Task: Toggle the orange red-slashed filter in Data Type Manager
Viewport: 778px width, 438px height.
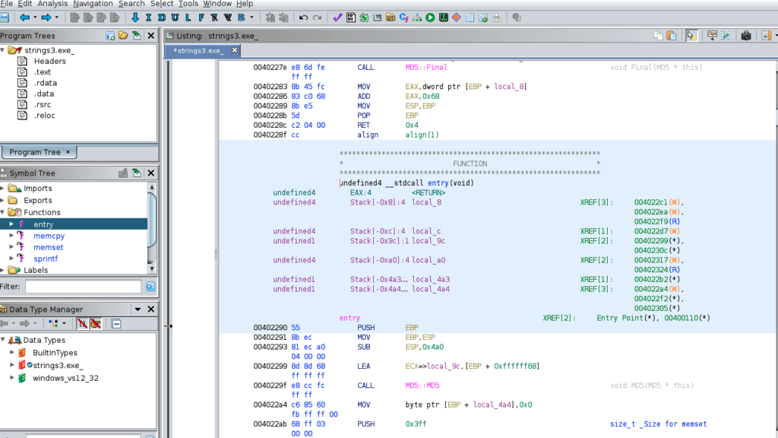Action: click(95, 324)
